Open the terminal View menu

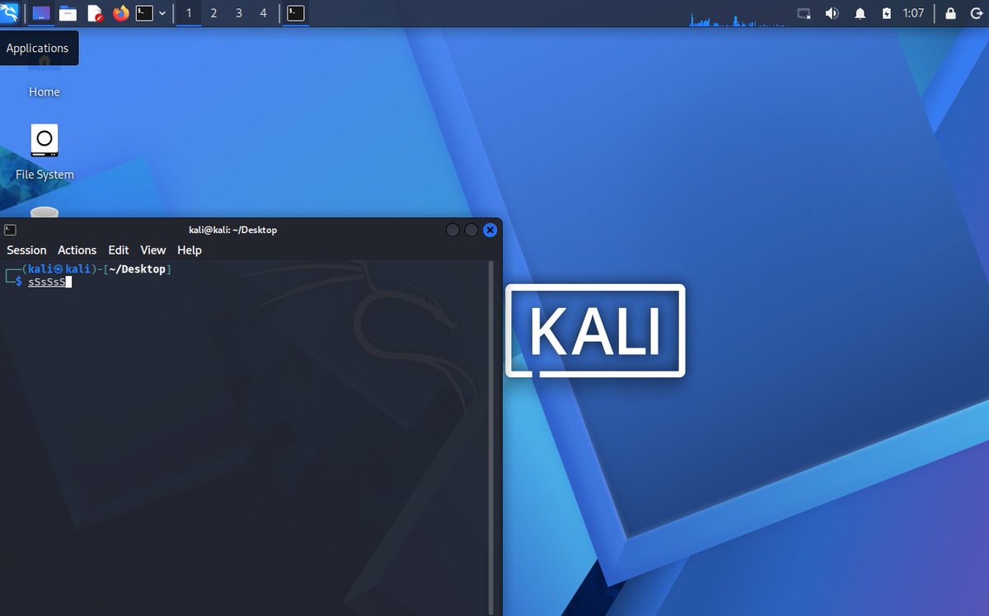tap(153, 250)
